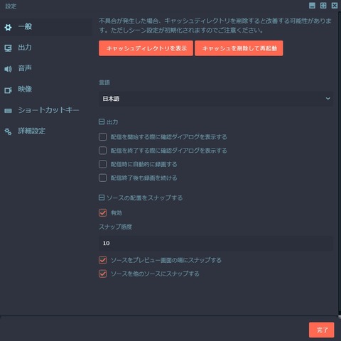Screen dimensions: 341x341
Task: Open the 言語 language dropdown
Action: [x=216, y=99]
